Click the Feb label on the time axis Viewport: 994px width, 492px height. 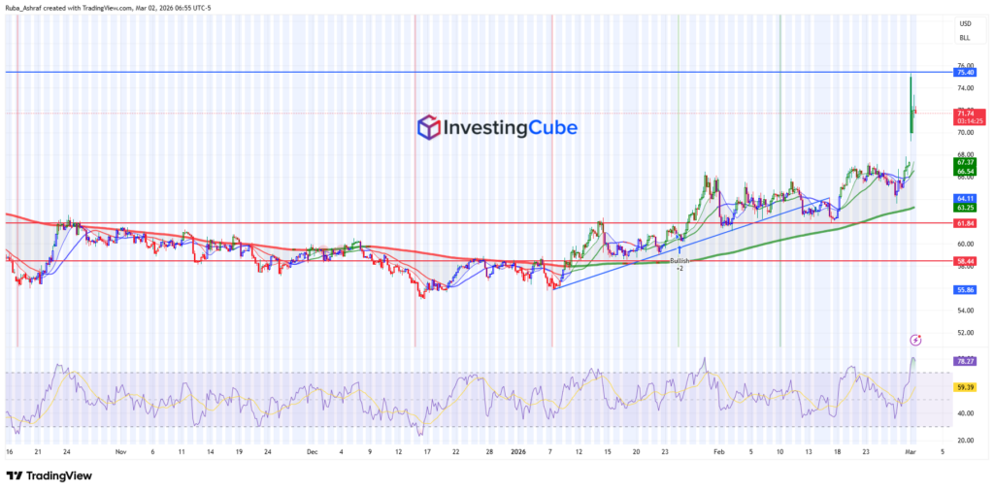tap(718, 452)
